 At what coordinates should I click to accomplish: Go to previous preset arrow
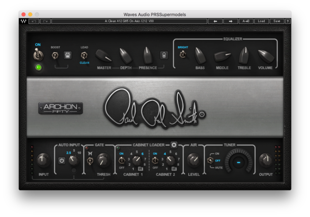(215, 21)
